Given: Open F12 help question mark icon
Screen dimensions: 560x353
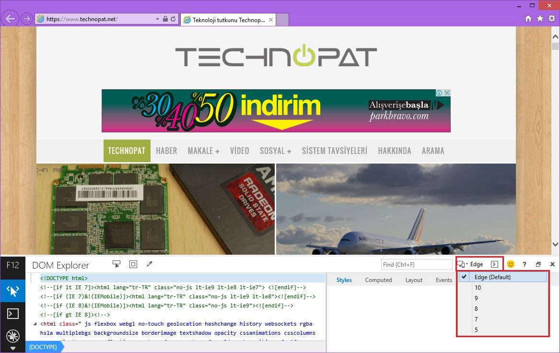Looking at the screenshot, I should (x=525, y=264).
